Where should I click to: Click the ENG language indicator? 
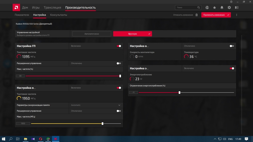tap(230, 139)
